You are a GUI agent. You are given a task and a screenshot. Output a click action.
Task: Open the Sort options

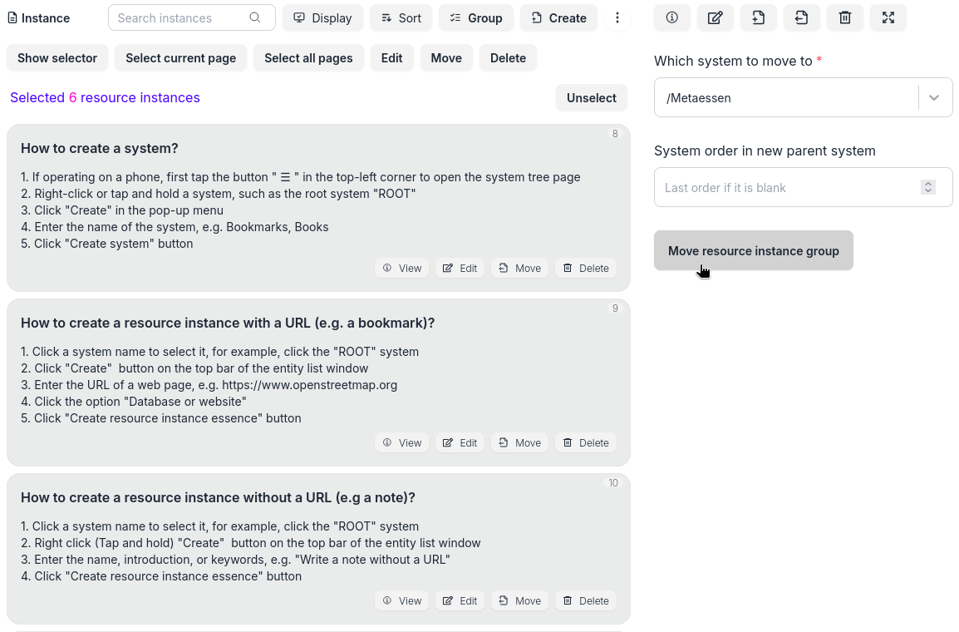point(401,17)
